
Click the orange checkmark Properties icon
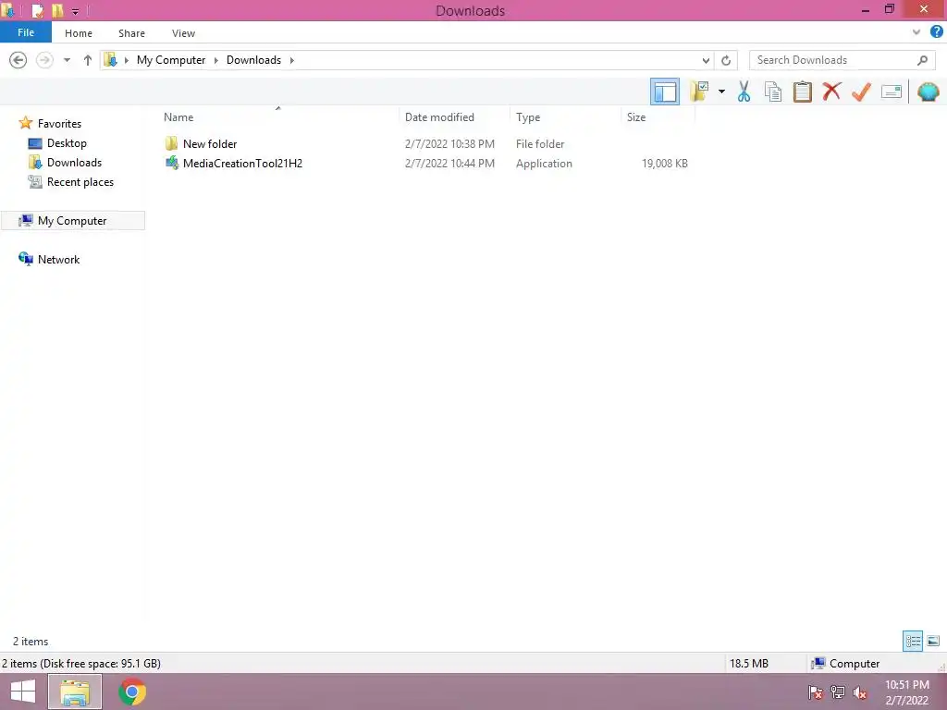pos(861,92)
